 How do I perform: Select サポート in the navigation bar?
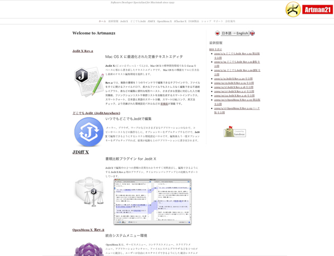click(218, 21)
